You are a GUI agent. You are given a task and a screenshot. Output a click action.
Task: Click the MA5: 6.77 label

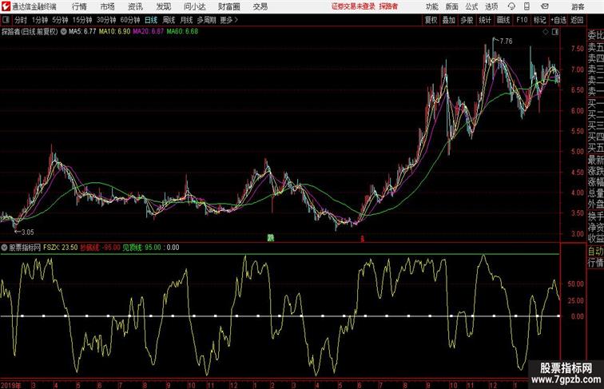point(82,32)
